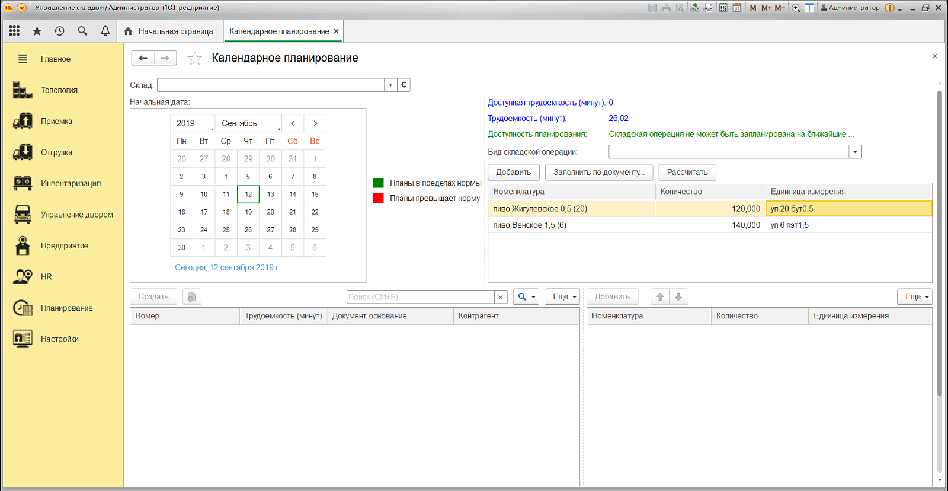Click the green Планы в пределах нормы swatch

point(378,183)
